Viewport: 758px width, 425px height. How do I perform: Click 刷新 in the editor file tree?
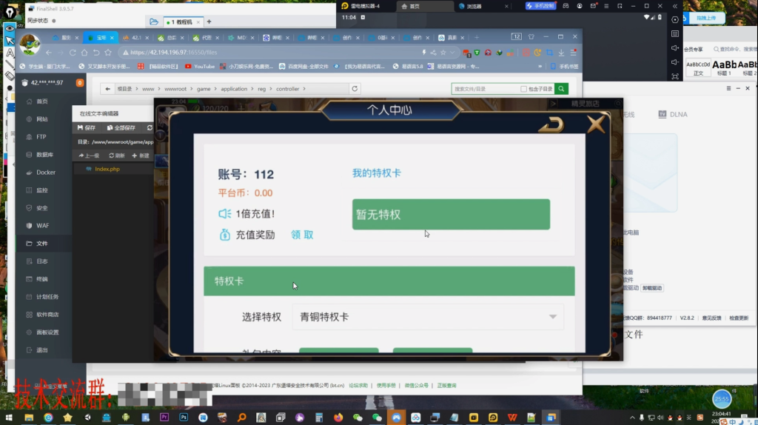116,155
